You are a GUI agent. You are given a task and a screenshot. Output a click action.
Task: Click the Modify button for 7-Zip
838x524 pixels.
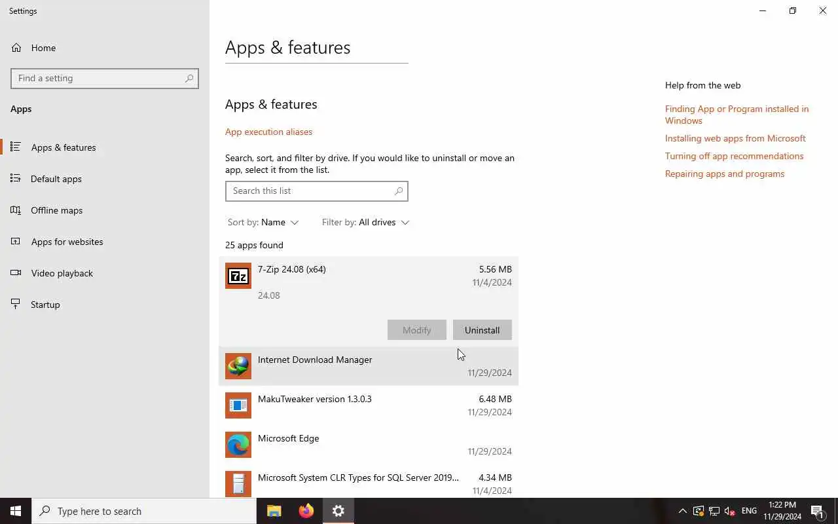point(416,330)
